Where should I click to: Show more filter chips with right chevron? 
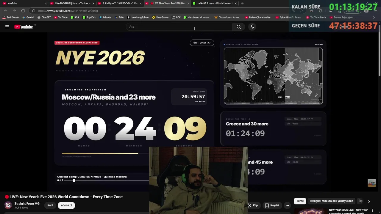(369, 201)
